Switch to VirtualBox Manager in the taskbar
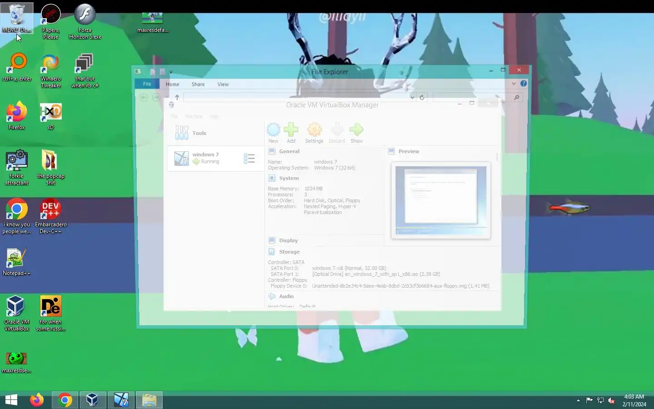 [93, 400]
